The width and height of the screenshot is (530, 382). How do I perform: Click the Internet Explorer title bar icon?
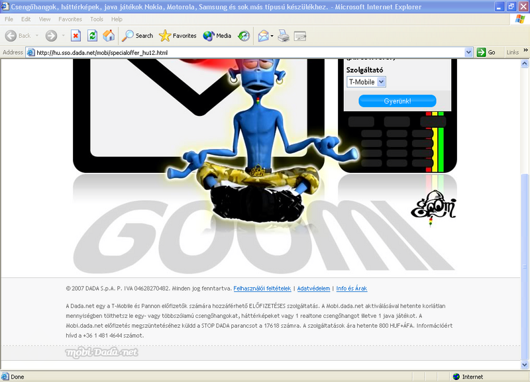(5, 7)
